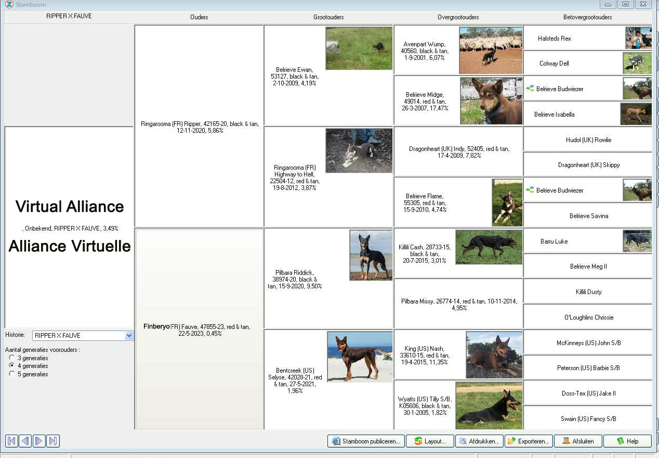Click the previous record arrow button
The image size is (659, 458).
point(25,441)
